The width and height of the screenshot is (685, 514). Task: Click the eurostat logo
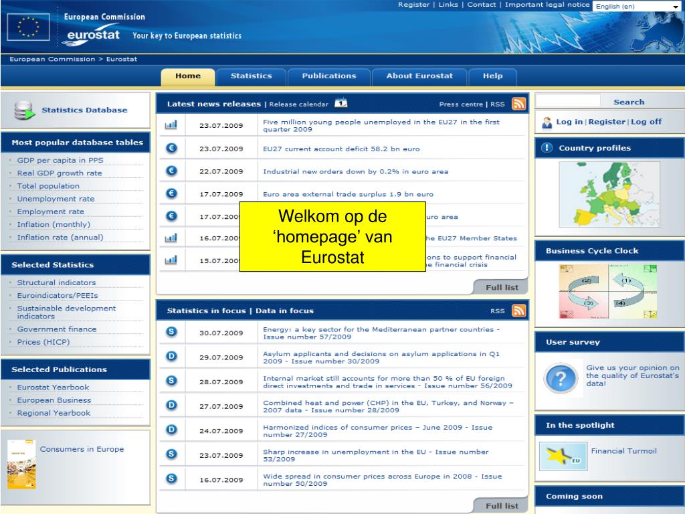pos(91,36)
